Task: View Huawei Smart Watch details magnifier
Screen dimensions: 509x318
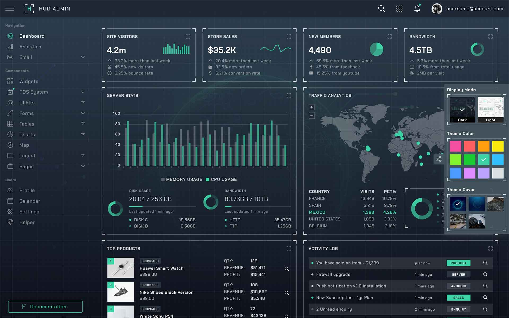Action: (287, 269)
